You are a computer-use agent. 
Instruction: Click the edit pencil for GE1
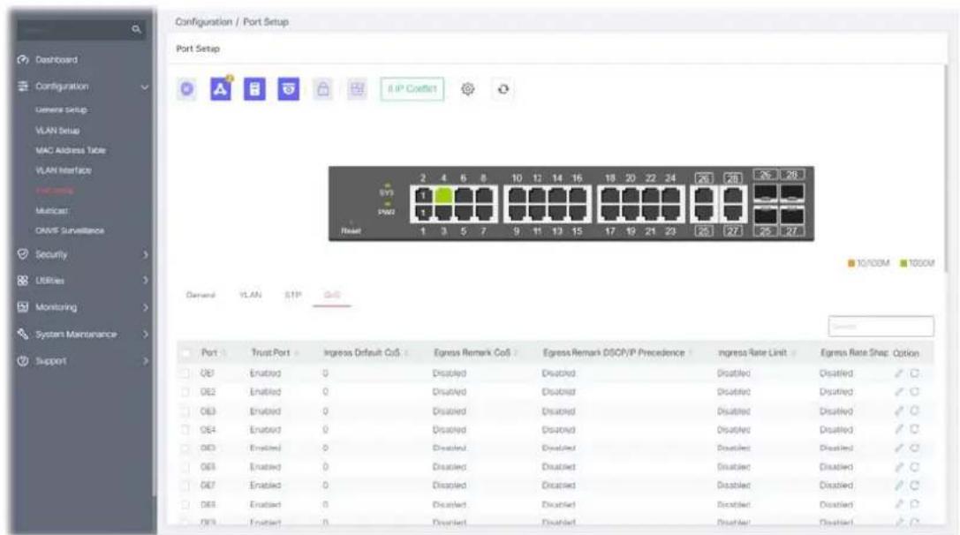pos(899,373)
